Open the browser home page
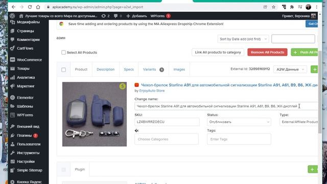 pos(38,7)
